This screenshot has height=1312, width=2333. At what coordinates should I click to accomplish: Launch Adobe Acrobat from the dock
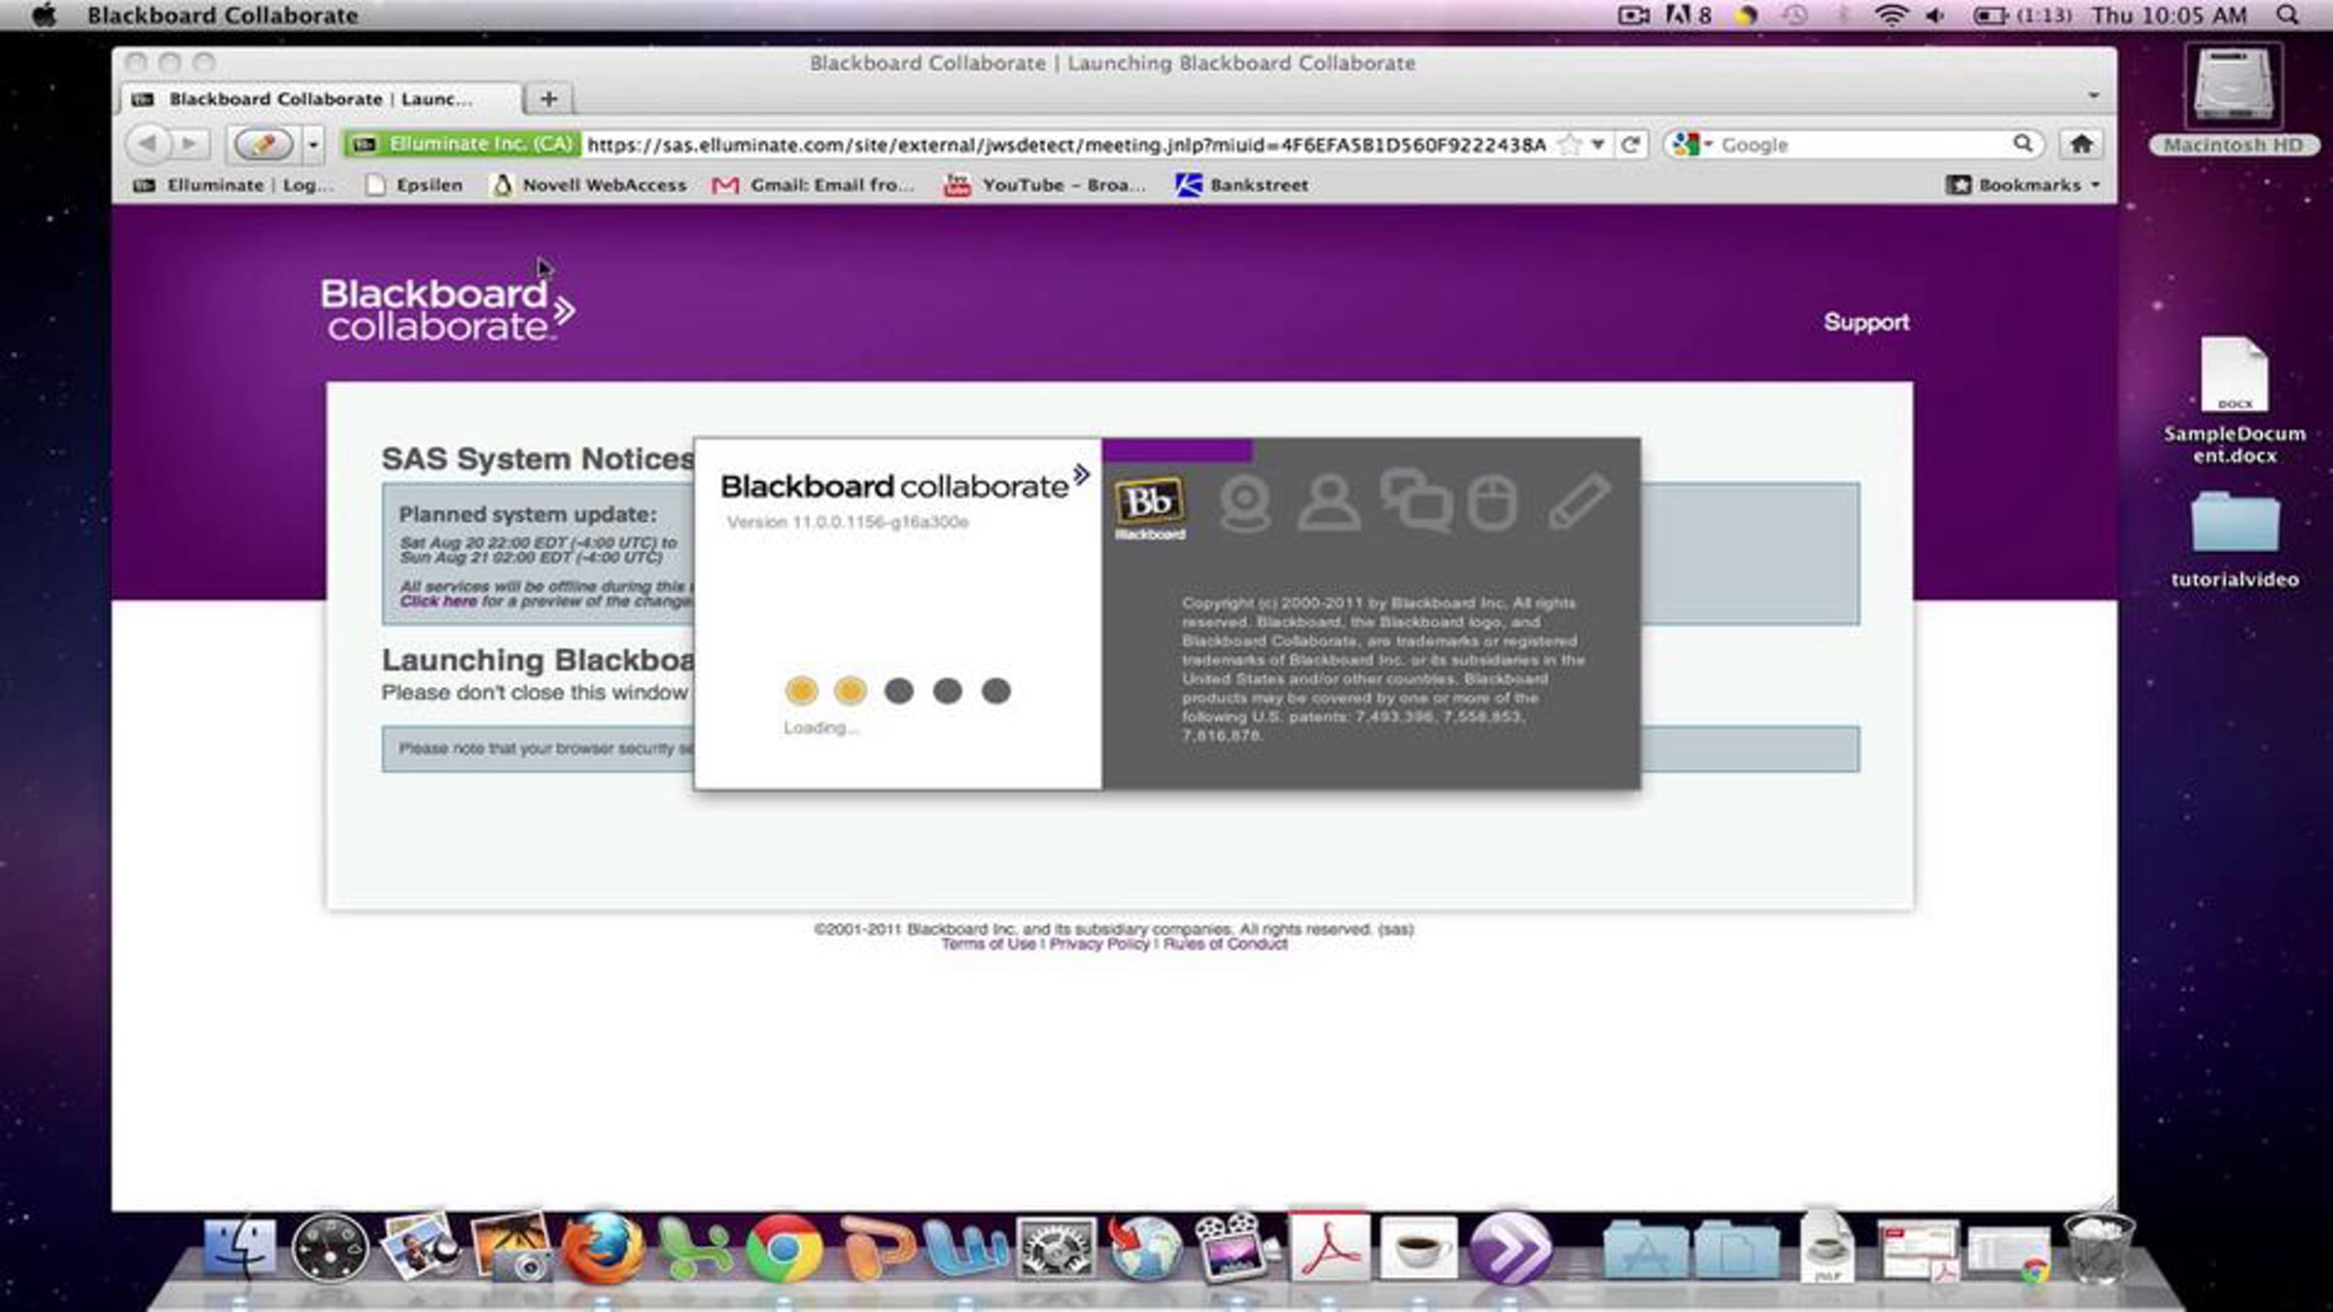(1329, 1249)
